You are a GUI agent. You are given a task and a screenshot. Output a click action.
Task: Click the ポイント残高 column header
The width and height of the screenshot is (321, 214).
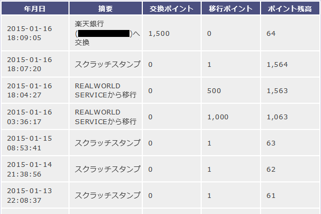click(289, 9)
